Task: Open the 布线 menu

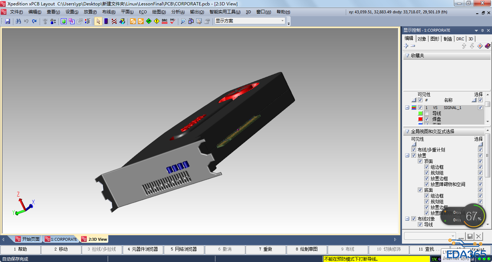Action: (109, 12)
